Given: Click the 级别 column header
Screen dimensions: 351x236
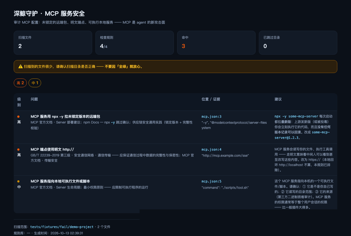Looking at the screenshot, I should (19, 102).
